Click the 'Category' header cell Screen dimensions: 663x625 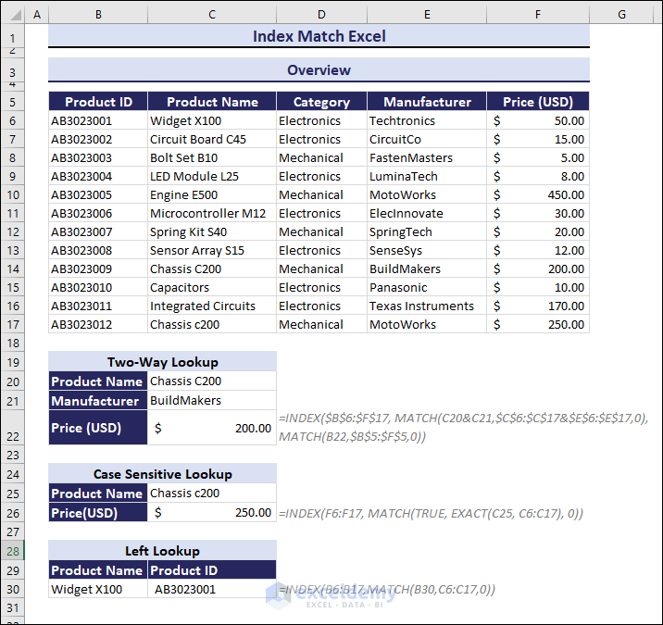(321, 102)
